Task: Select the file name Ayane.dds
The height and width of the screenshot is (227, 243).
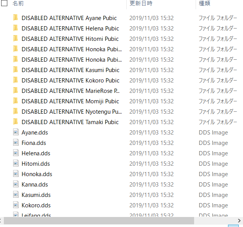Action: (x=35, y=133)
